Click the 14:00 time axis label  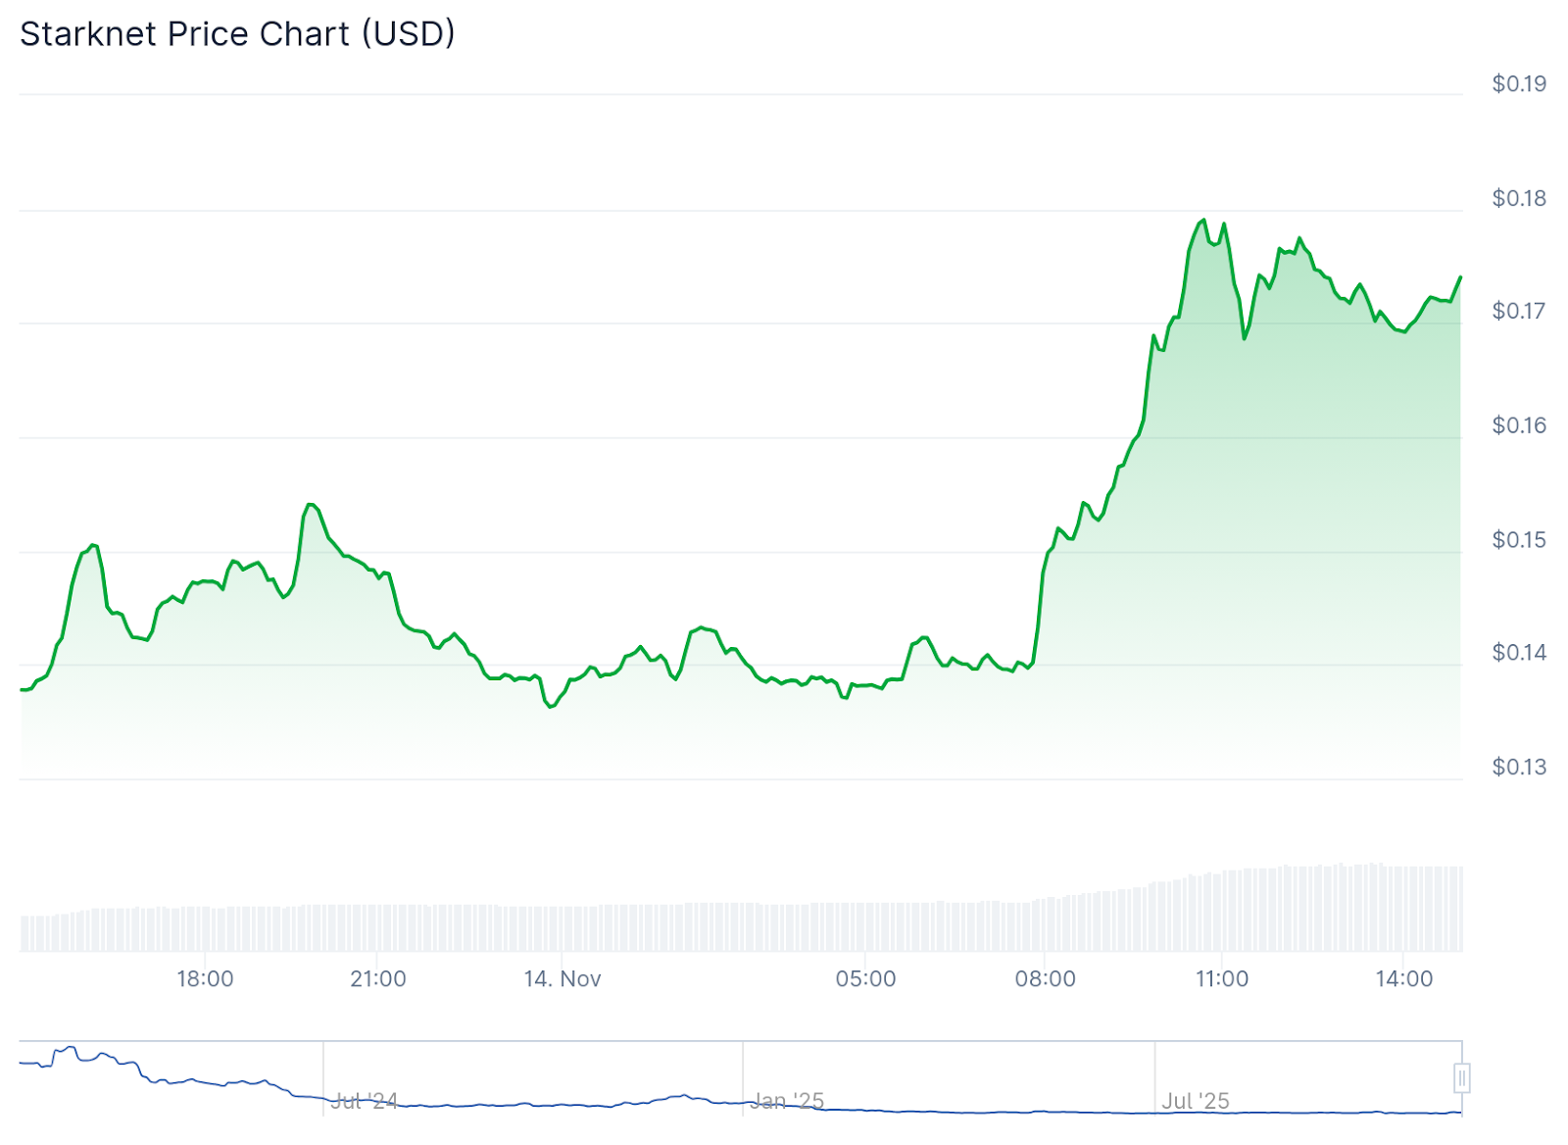click(1403, 978)
